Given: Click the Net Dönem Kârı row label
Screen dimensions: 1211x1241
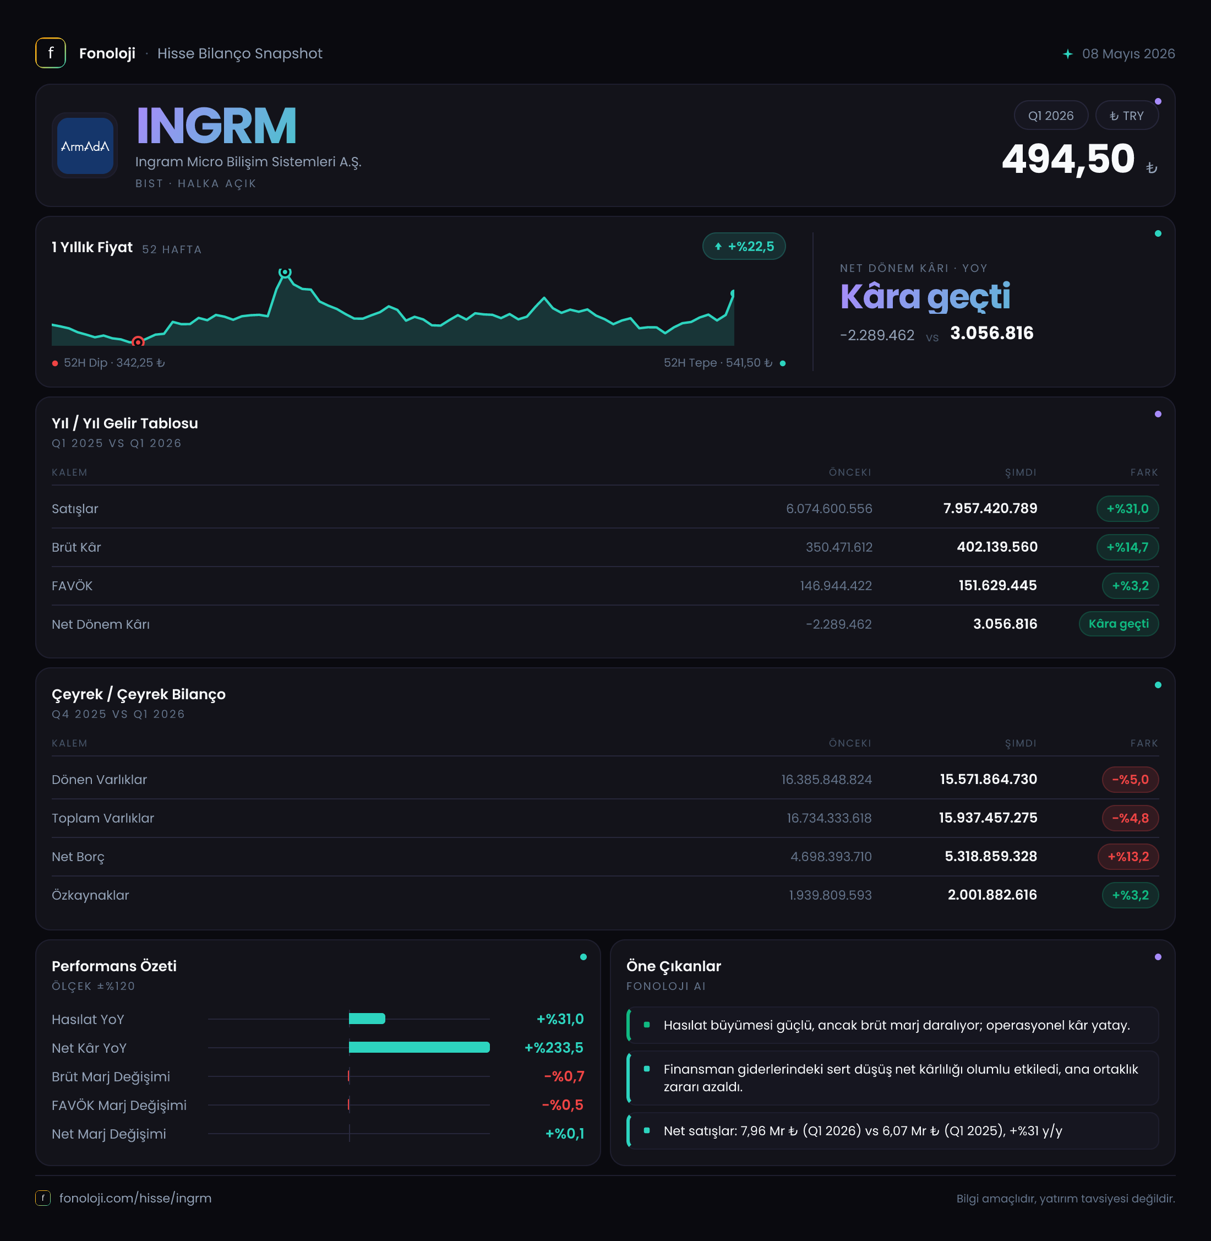Looking at the screenshot, I should point(101,625).
